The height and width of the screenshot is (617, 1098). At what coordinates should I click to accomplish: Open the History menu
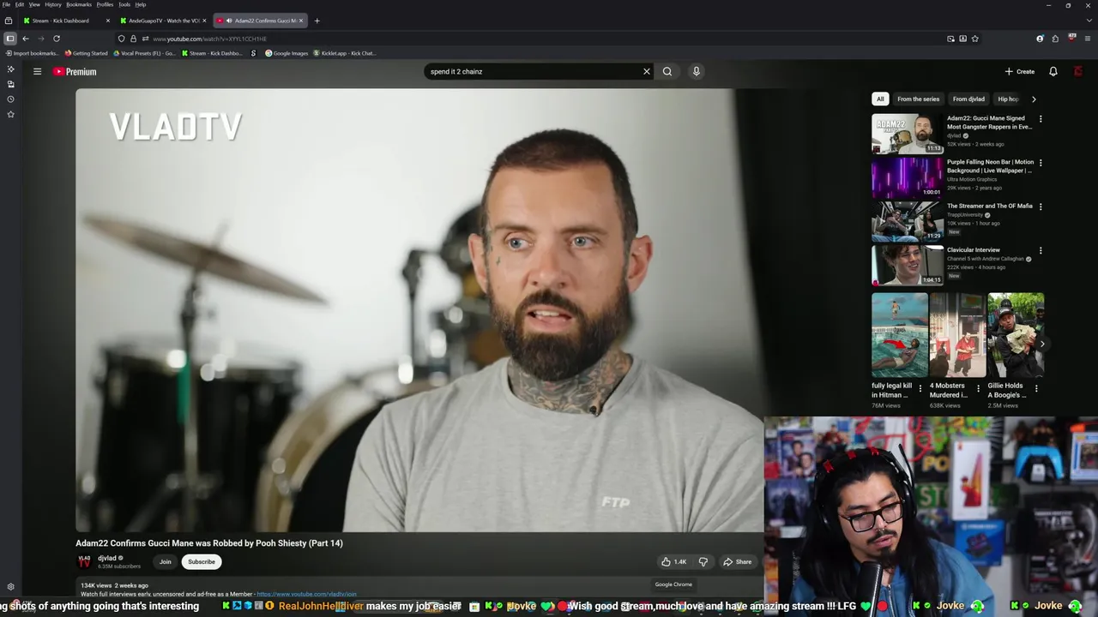point(53,4)
